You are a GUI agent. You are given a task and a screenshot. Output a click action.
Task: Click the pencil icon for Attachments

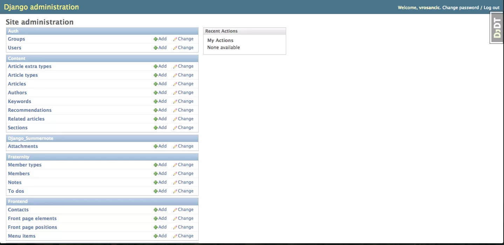pos(175,147)
